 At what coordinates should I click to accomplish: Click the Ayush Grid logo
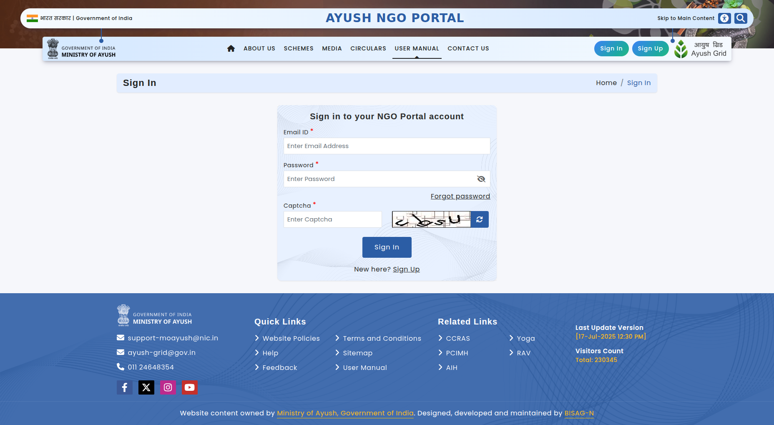[x=701, y=49]
